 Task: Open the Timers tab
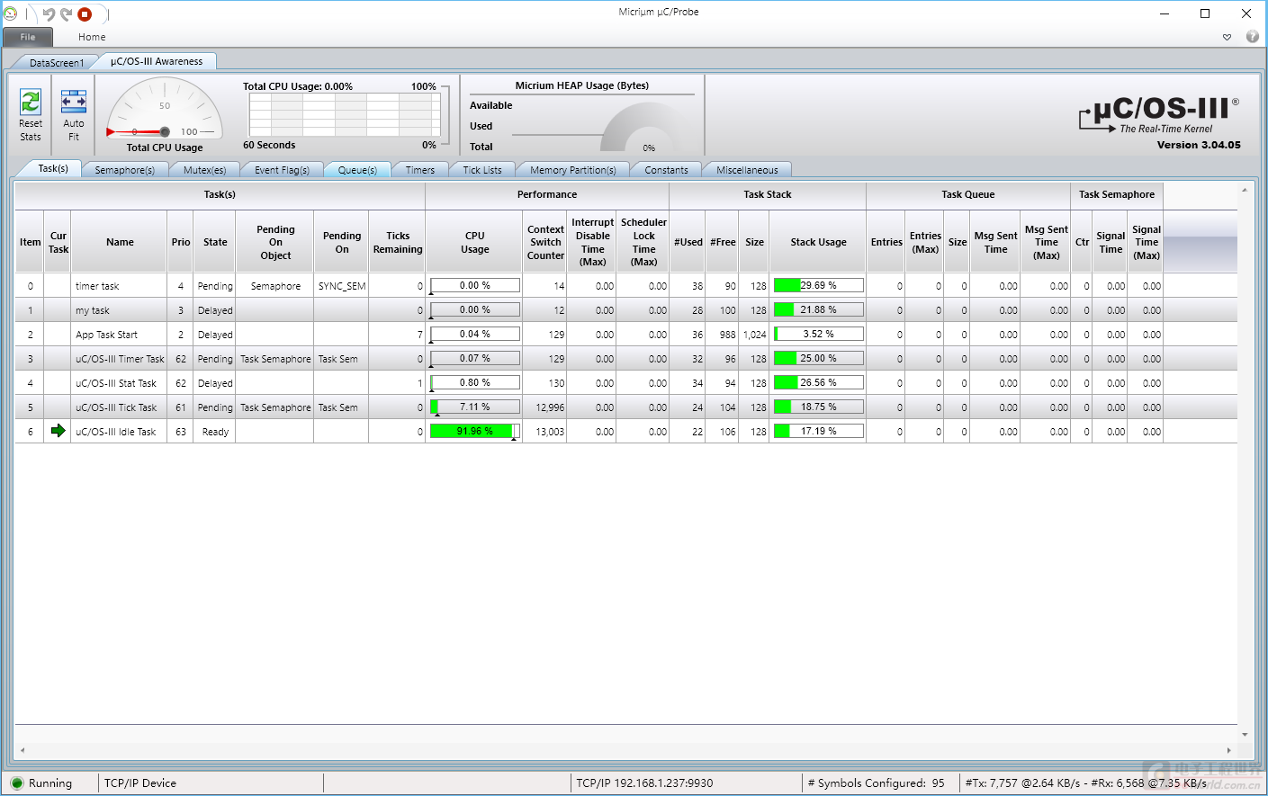point(419,170)
